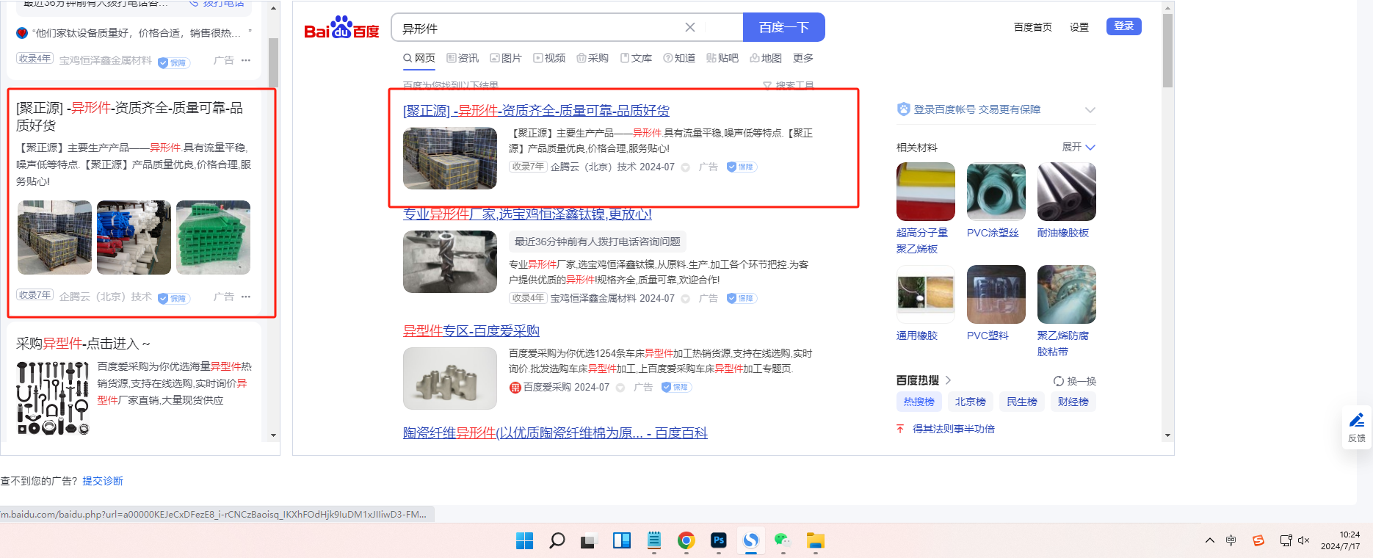Open mobile title 采购异型件-点击进入~
1373x558 pixels.
(83, 344)
